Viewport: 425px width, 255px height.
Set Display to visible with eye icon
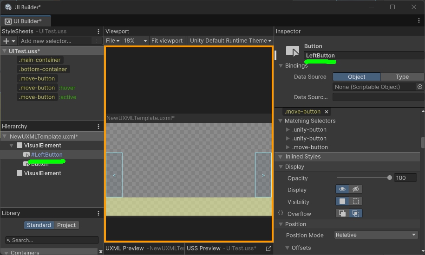342,189
